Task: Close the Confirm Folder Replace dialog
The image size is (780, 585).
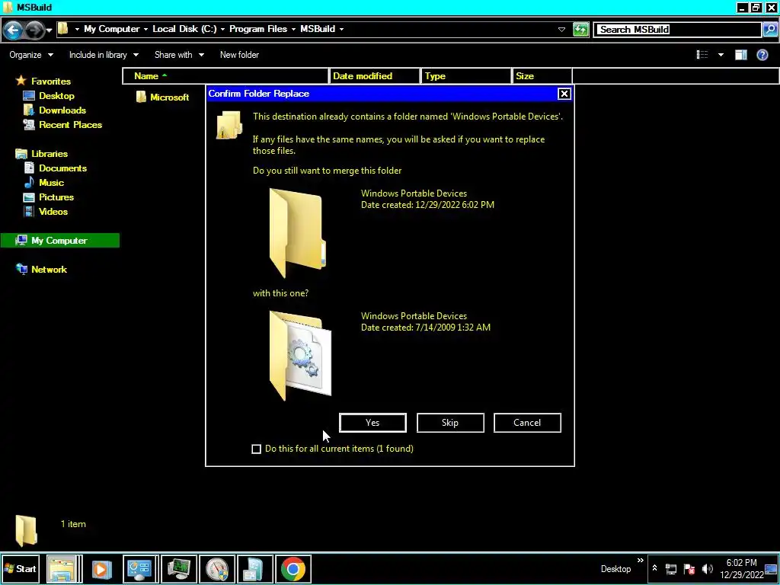Action: (x=564, y=94)
